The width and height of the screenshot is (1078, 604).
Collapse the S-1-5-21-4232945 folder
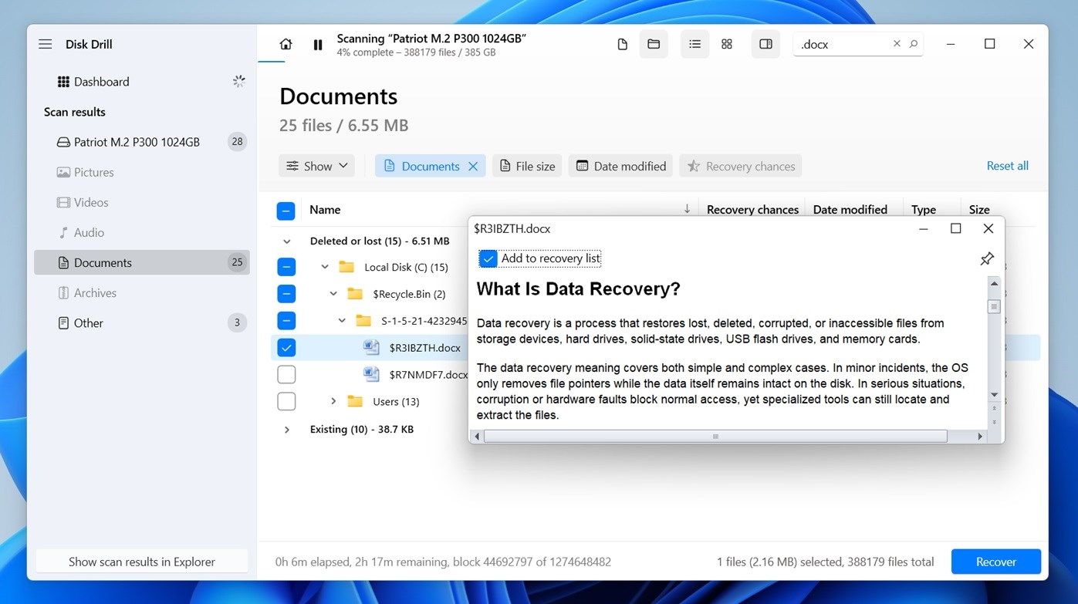[x=342, y=320]
